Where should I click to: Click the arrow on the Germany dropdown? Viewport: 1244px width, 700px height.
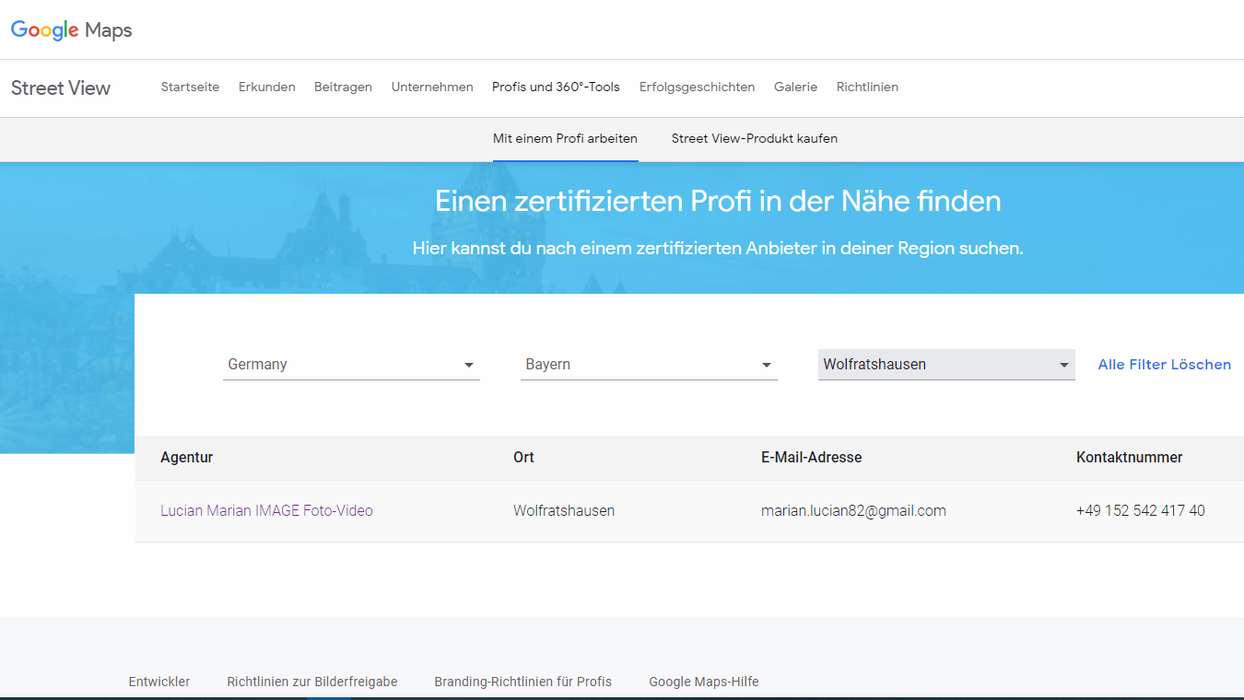(468, 366)
